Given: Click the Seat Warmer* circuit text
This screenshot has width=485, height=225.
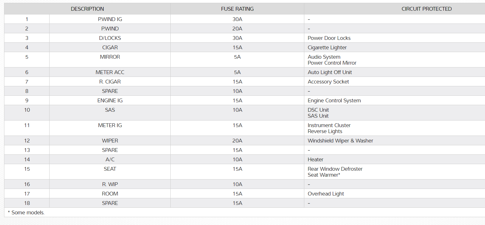Looking at the screenshot, I should pos(324,175).
